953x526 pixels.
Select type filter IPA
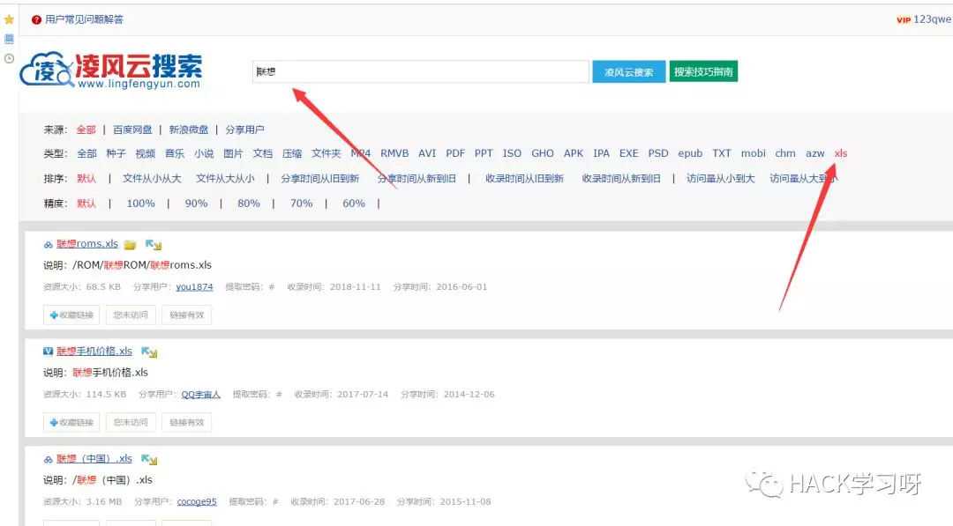click(x=601, y=153)
